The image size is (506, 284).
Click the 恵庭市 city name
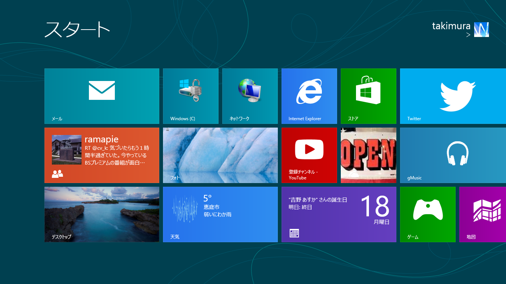click(212, 207)
